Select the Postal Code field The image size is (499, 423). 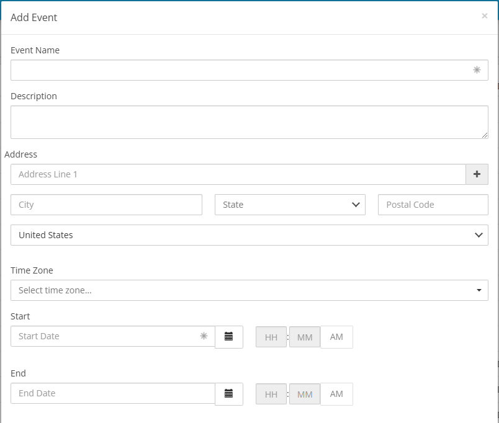pos(433,205)
